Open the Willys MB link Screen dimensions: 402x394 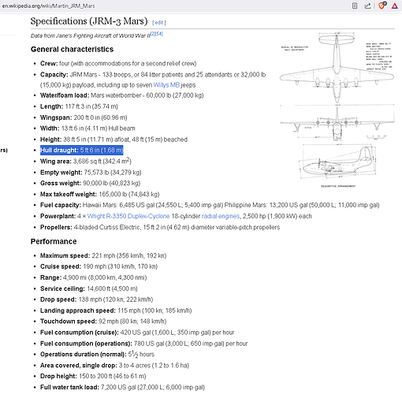(166, 85)
